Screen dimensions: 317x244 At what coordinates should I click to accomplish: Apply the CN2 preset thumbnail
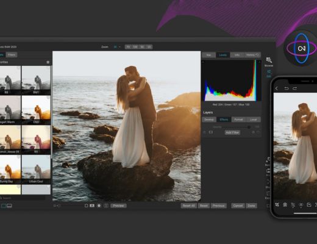coord(36,110)
